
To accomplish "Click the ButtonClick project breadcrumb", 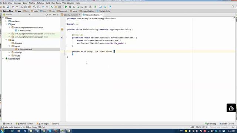I will pyautogui.click(x=7, y=11).
